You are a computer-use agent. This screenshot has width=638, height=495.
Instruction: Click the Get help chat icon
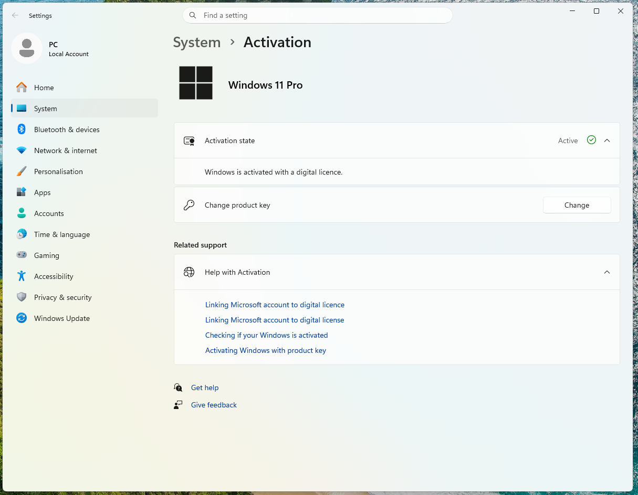pos(178,388)
